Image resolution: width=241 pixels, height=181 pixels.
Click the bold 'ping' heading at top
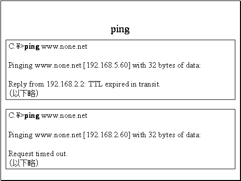pos(120,30)
